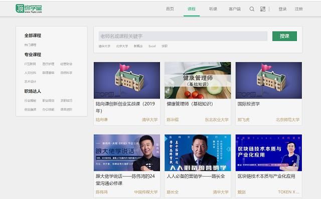Open 听课 in the top navigation
This screenshot has width=321, height=199.
coord(213,9)
